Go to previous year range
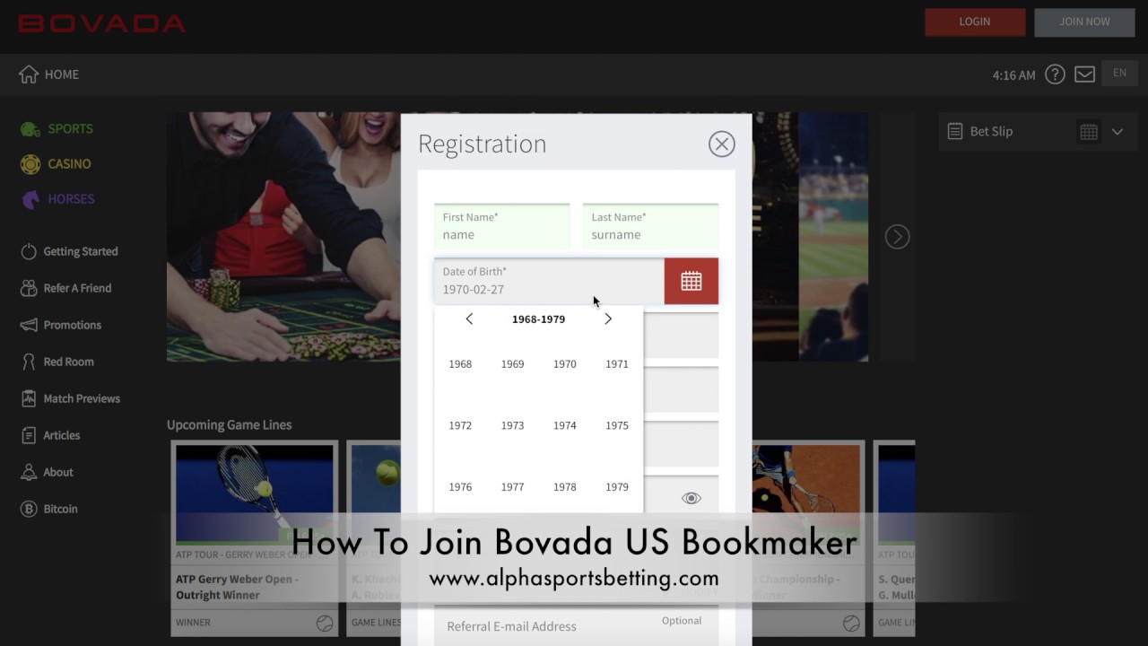Image resolution: width=1148 pixels, height=646 pixels. pos(469,319)
